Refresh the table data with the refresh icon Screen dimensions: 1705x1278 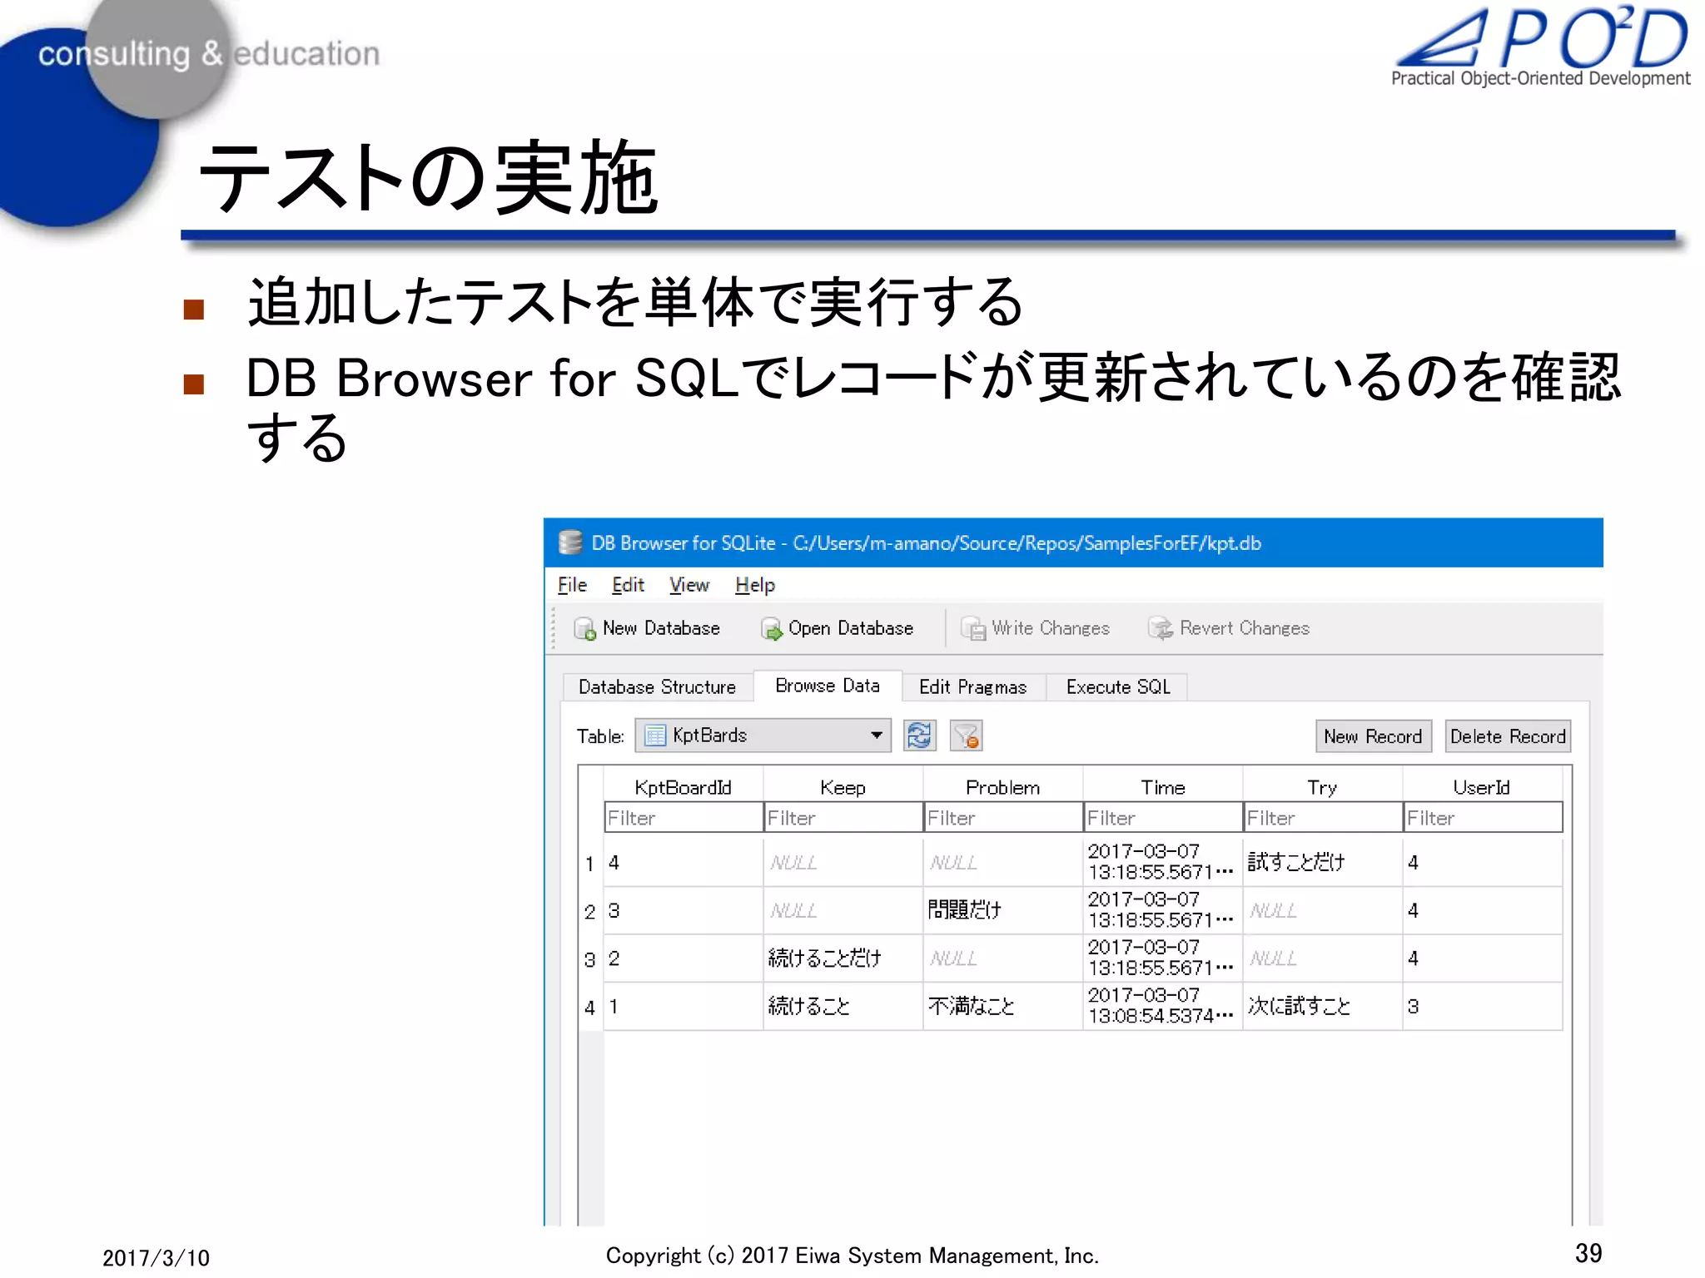coord(919,736)
